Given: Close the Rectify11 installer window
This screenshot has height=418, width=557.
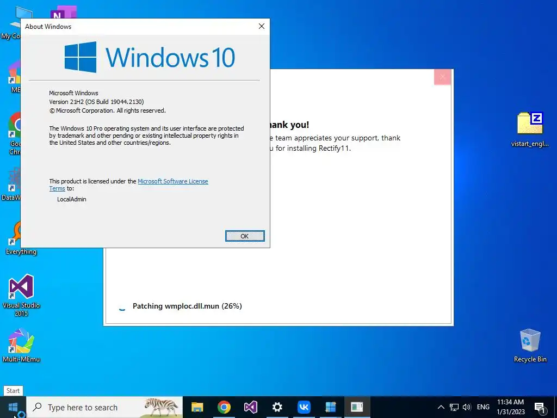Looking at the screenshot, I should coord(442,77).
